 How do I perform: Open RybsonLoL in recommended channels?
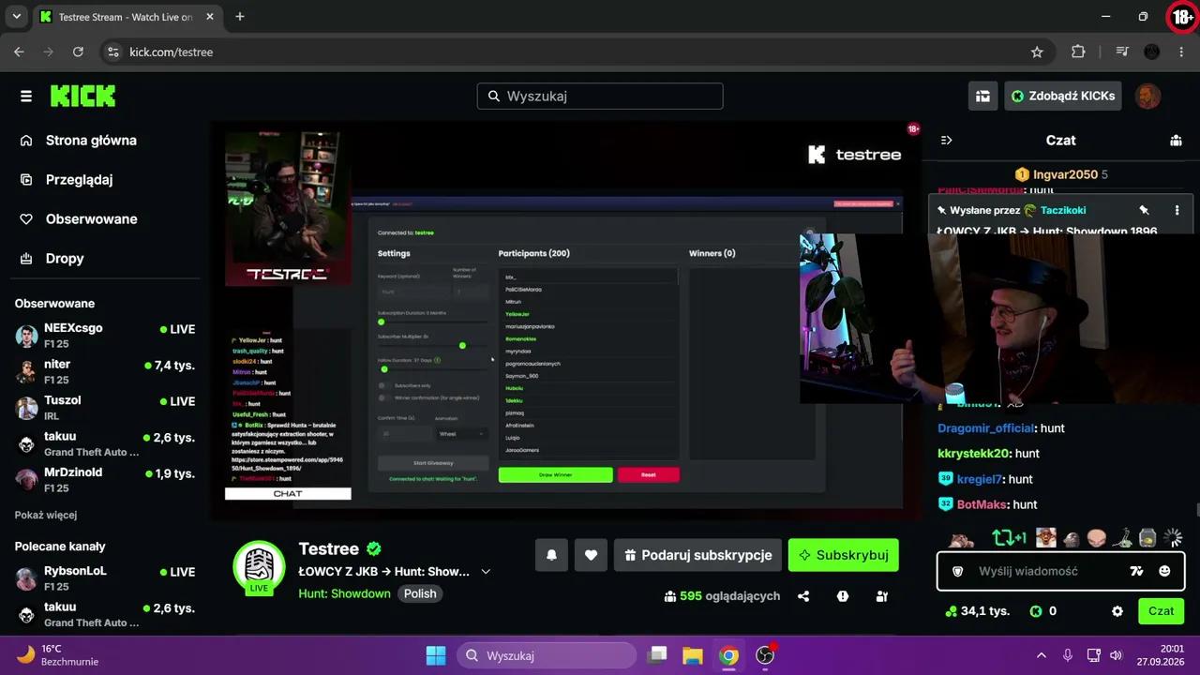105,578
